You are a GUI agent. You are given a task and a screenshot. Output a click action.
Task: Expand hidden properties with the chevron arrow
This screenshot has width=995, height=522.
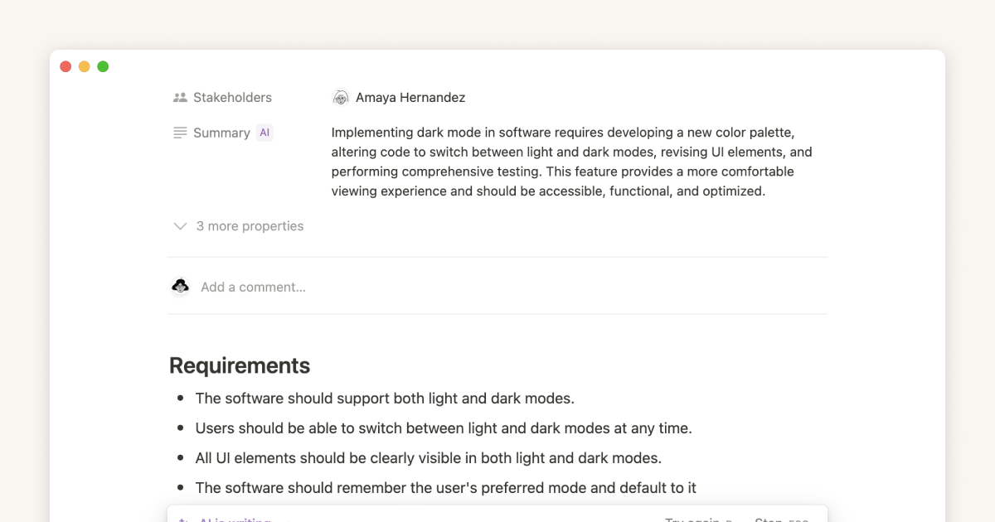click(x=180, y=226)
